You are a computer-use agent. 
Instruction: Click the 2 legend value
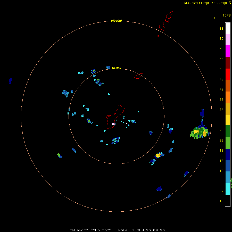point(222,191)
